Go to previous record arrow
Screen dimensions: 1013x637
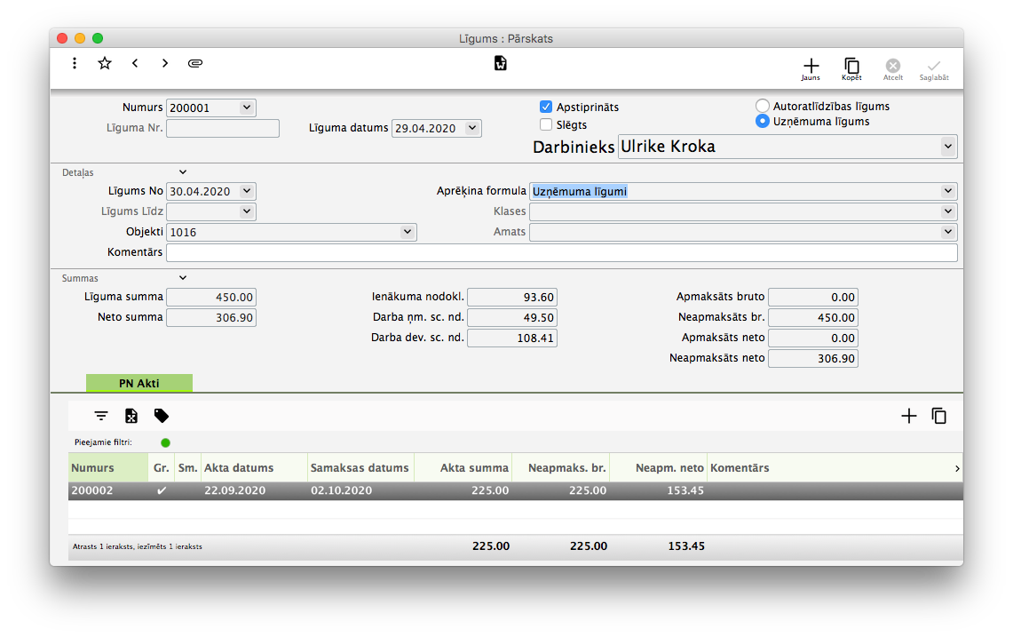click(x=135, y=63)
